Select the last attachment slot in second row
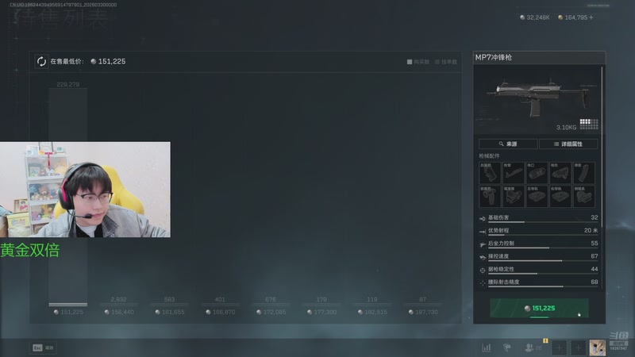The width and height of the screenshot is (635, 357). (x=583, y=197)
